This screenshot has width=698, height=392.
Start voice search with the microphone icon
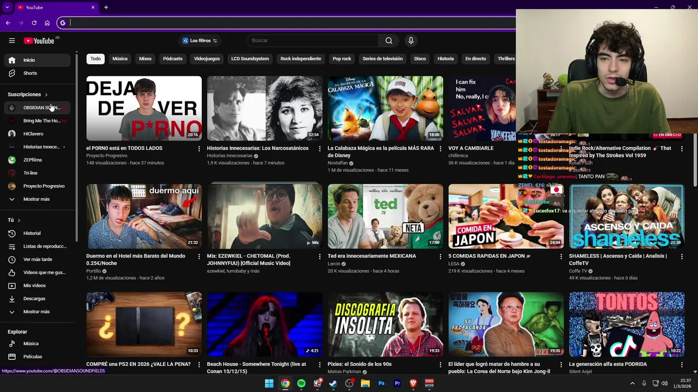[411, 40]
